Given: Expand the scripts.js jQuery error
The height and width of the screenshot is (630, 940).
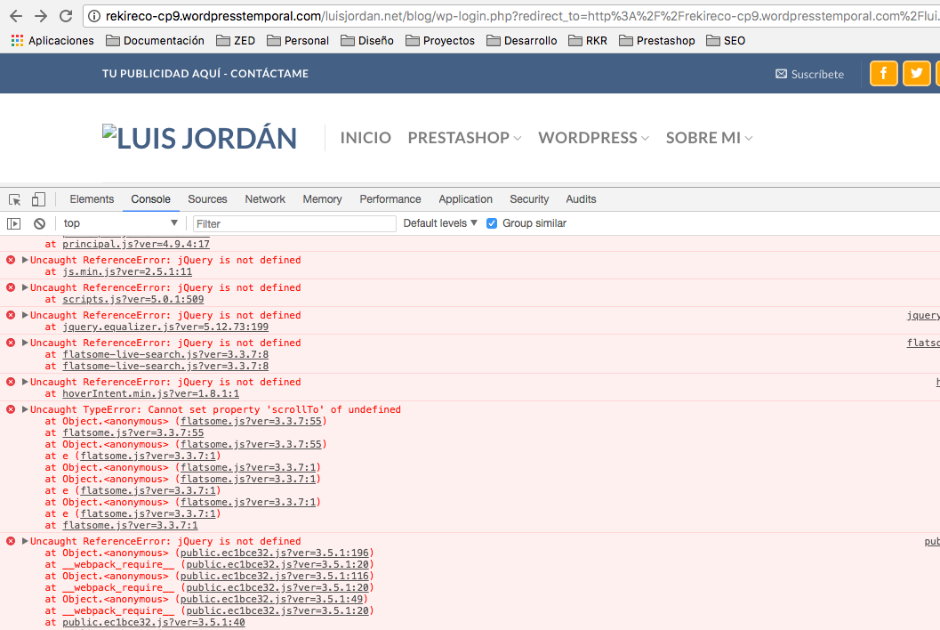Looking at the screenshot, I should (x=25, y=287).
